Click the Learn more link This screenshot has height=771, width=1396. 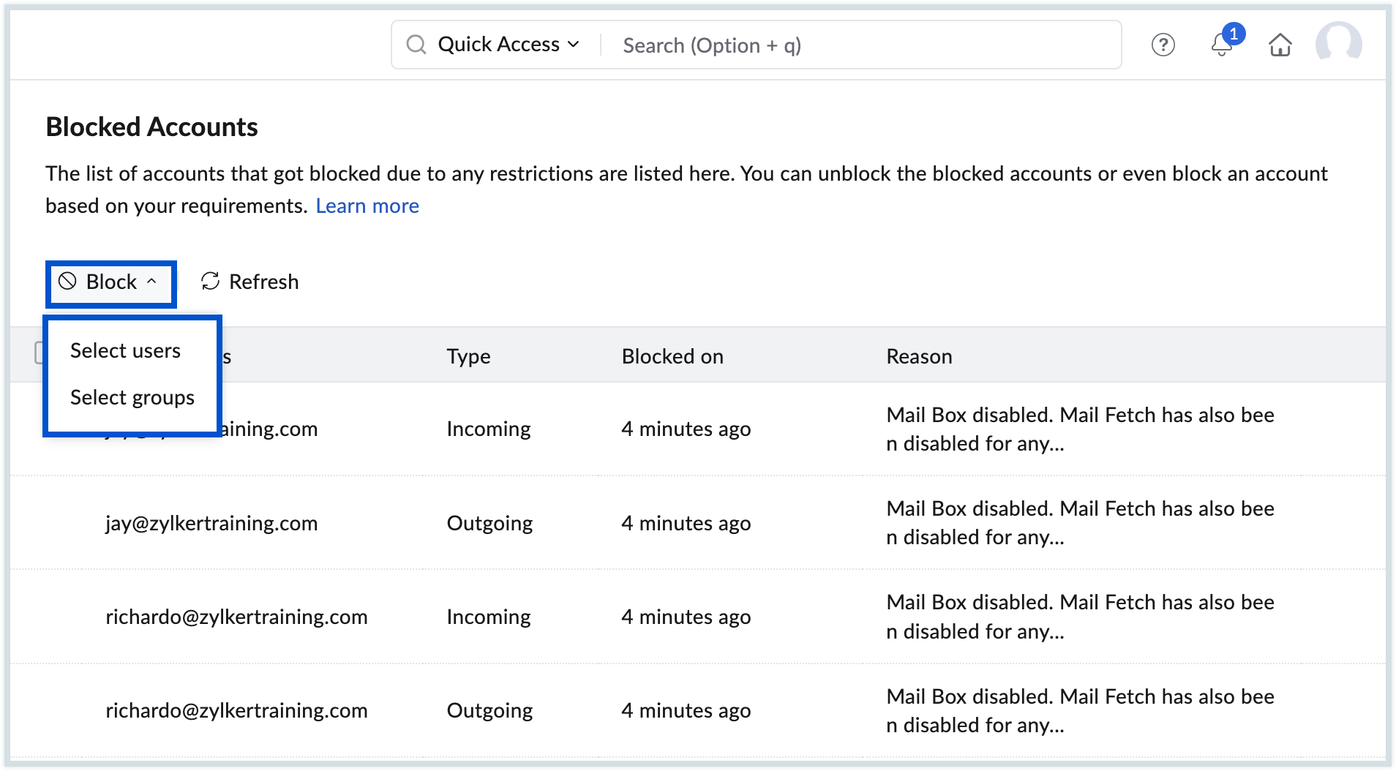(367, 206)
